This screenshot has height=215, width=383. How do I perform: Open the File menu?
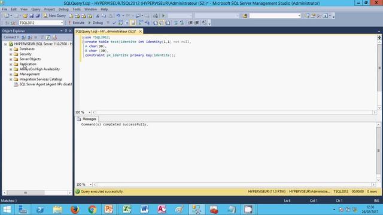pos(4,10)
